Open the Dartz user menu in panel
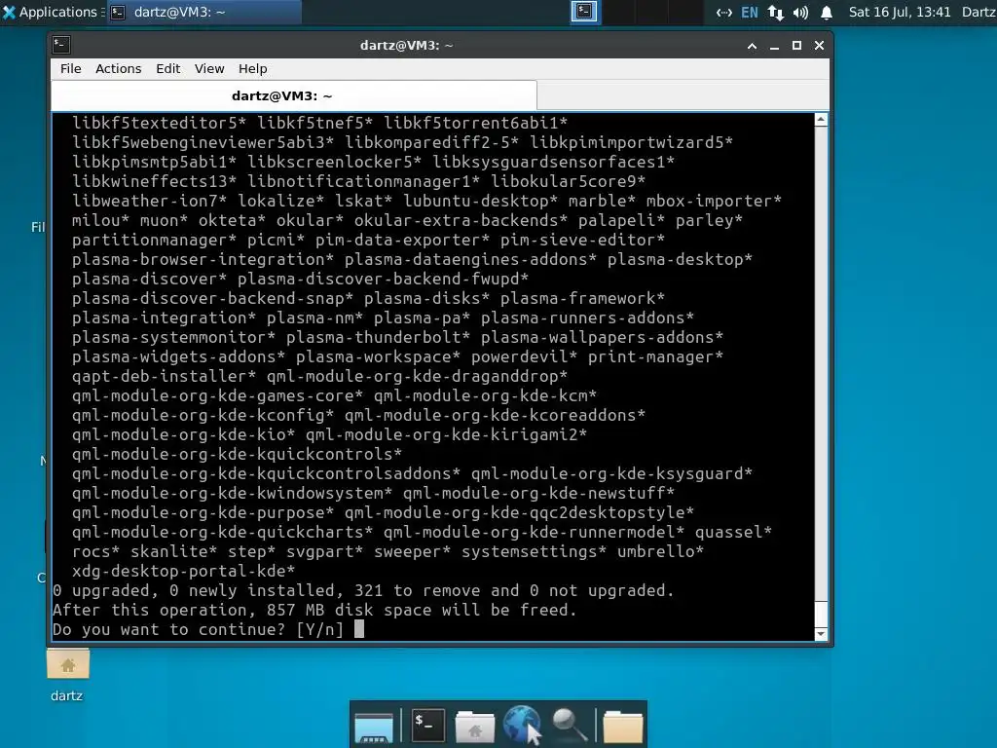Viewport: 997px width, 748px height. point(979,12)
